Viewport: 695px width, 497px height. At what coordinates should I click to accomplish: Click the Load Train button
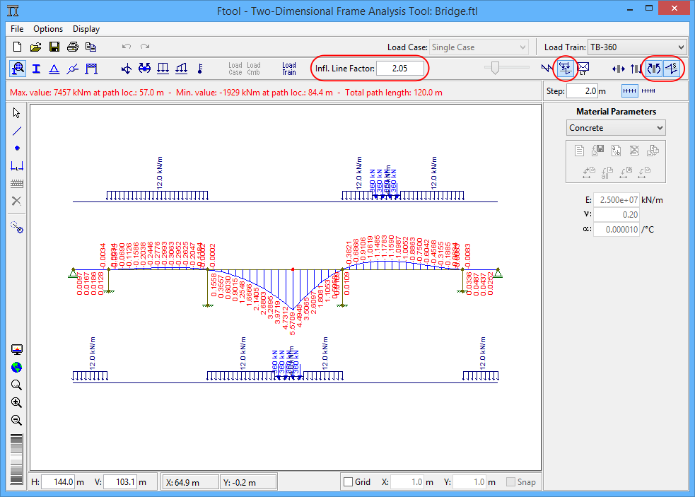[x=289, y=69]
